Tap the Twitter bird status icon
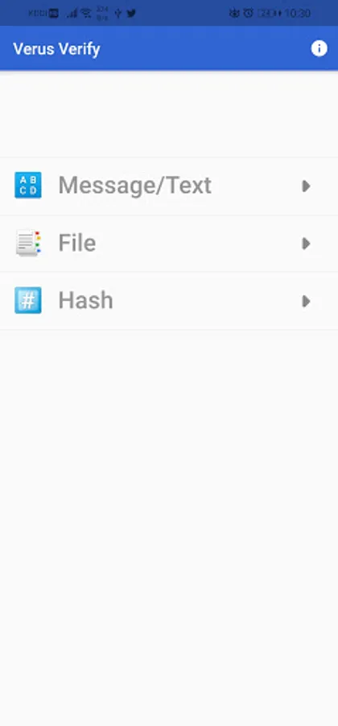Screen dimensions: 338x726 point(132,13)
